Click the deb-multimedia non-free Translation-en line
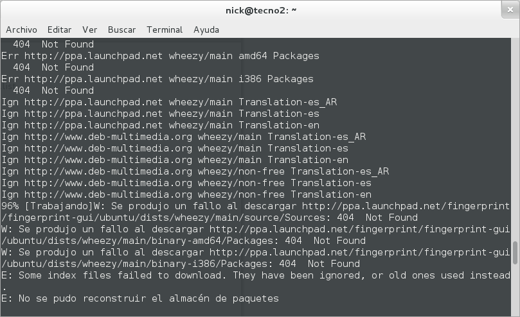 pyautogui.click(x=186, y=194)
